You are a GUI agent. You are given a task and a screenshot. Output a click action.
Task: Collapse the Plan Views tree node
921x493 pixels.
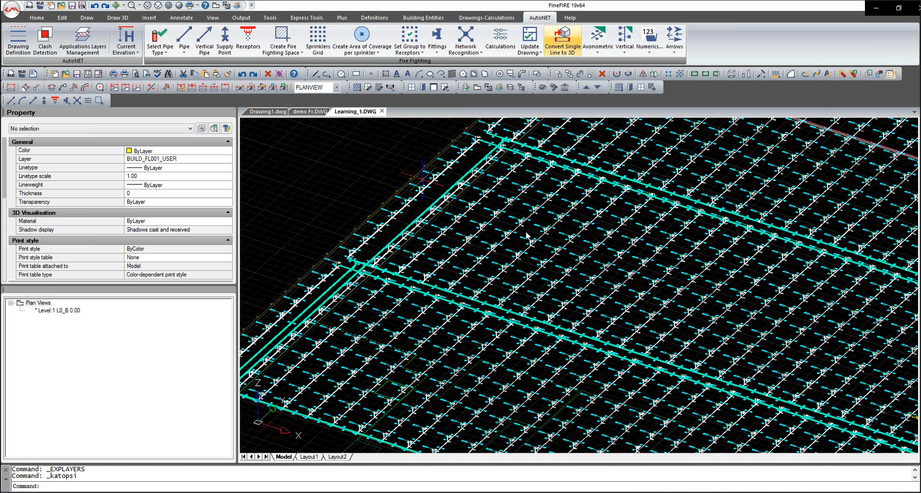11,303
